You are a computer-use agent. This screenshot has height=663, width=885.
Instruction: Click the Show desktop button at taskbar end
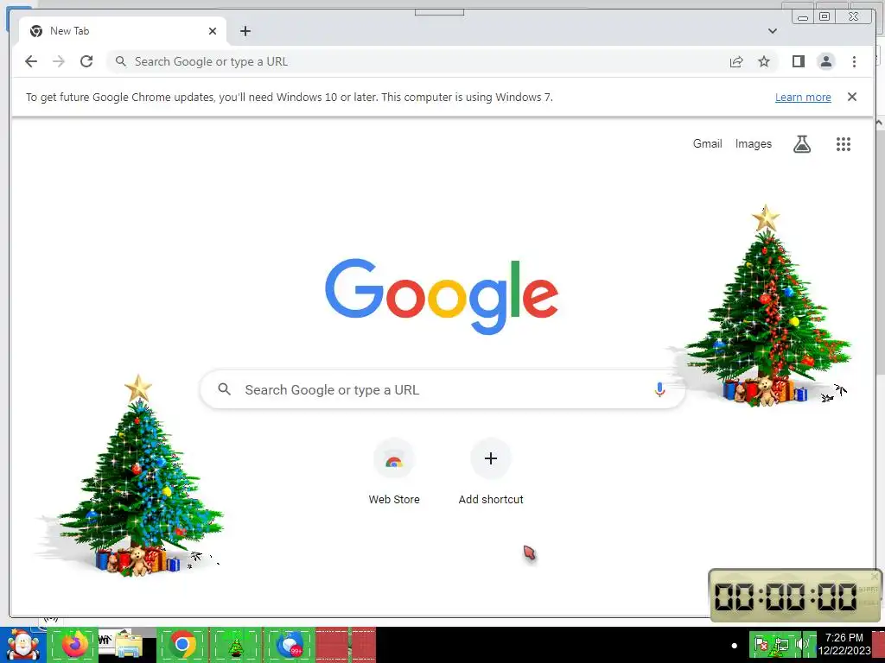click(878, 644)
